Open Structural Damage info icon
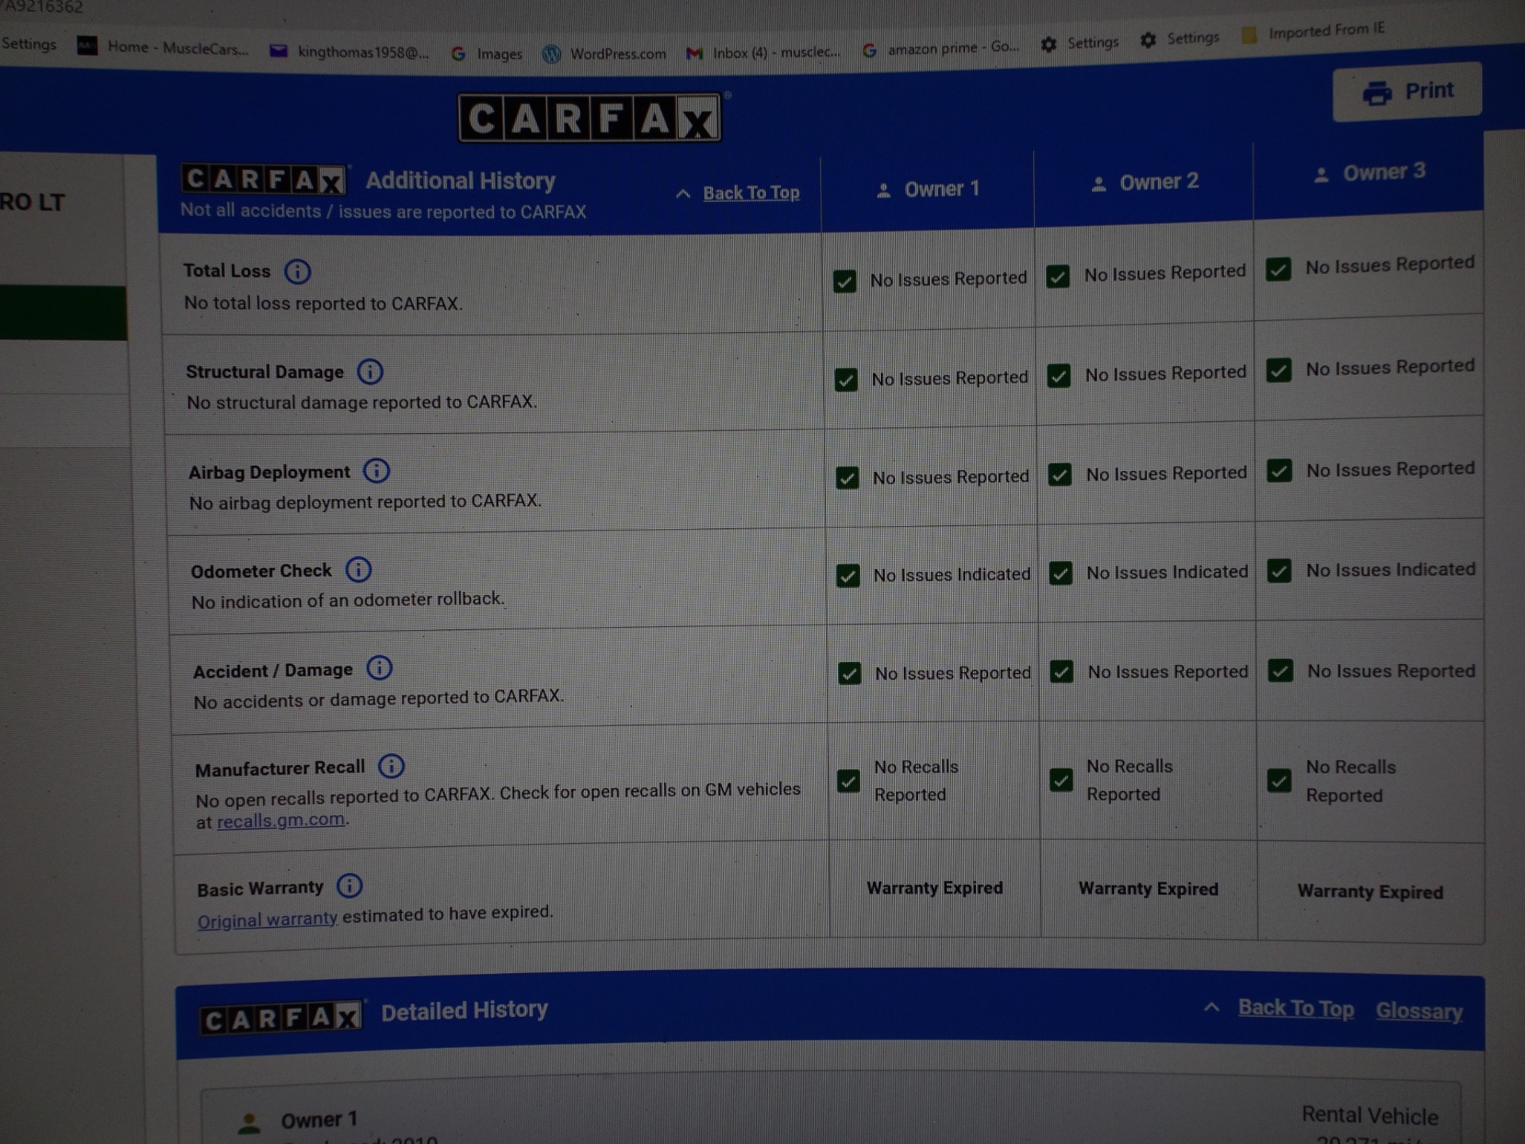Viewport: 1525px width, 1144px height. (x=370, y=371)
